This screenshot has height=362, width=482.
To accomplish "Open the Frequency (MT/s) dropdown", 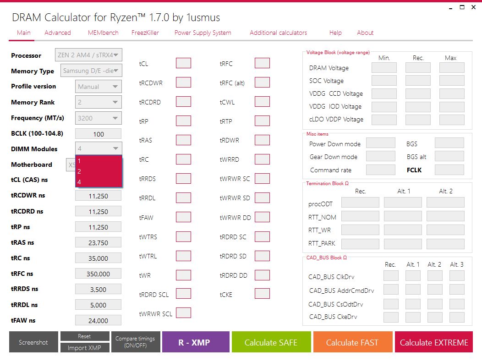I will click(x=99, y=118).
